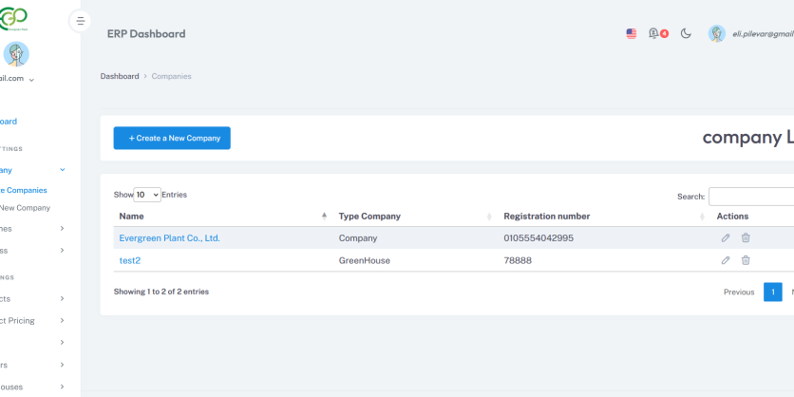Screen dimensions: 794x397
Task: Click the Evergreen Plant logo
Action: pos(13,19)
